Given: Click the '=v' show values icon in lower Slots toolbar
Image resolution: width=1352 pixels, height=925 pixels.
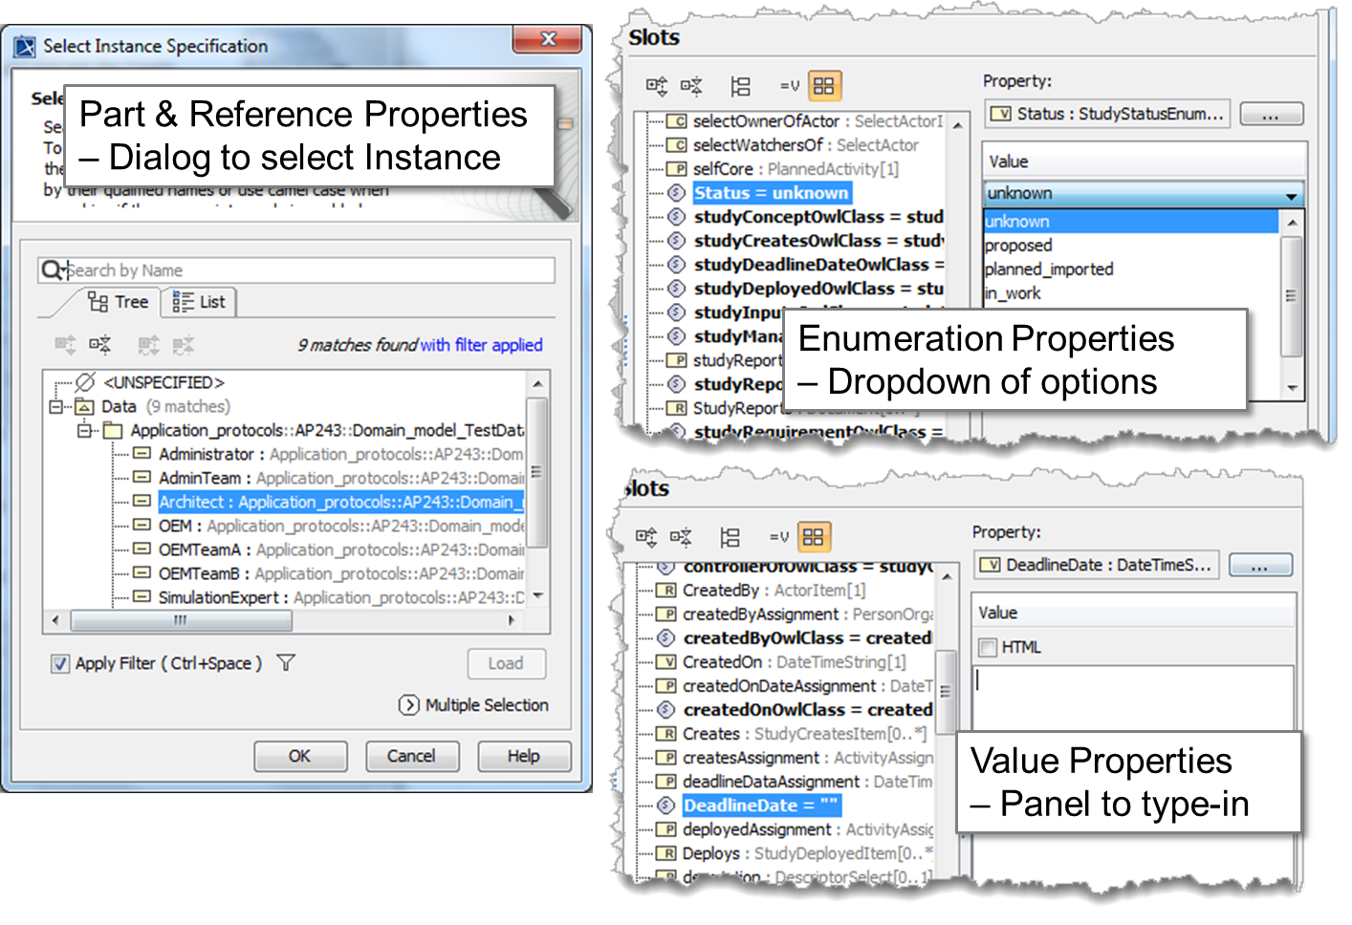Looking at the screenshot, I should tap(778, 537).
